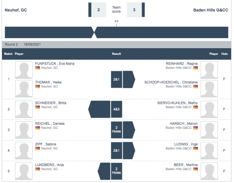Click Heike Thomas's player photo
The height and width of the screenshot is (183, 234).
point(24,88)
